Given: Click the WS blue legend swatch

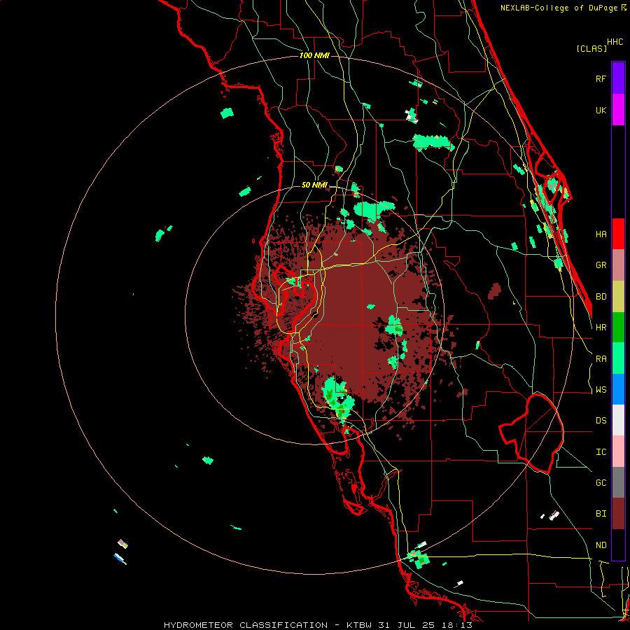Looking at the screenshot, I should pyautogui.click(x=618, y=389).
